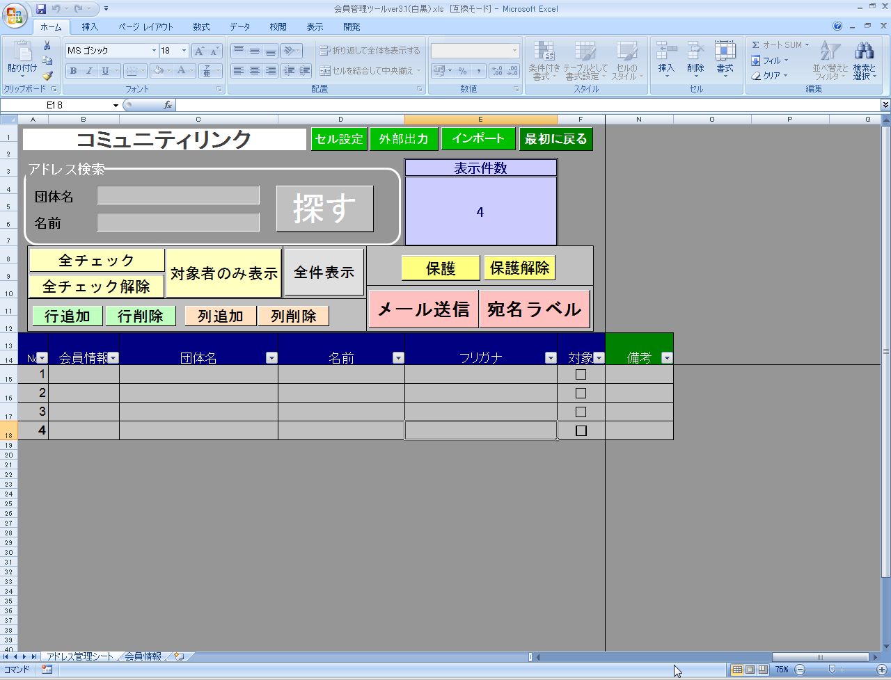
Task: Click the 外部出力 button
Action: coord(404,138)
